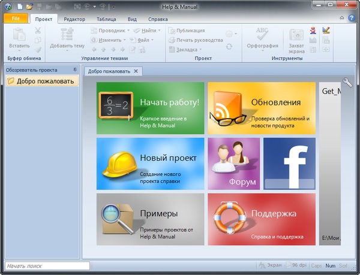This screenshot has width=360, height=275.
Task: Close the Добро пожаловать tab
Action: point(136,71)
